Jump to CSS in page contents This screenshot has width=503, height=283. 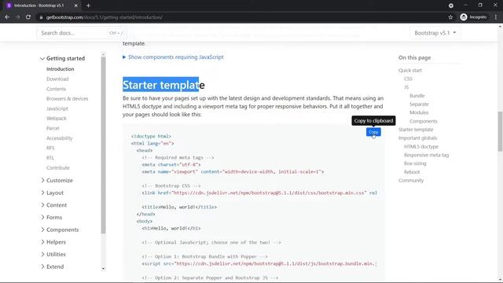pos(408,79)
